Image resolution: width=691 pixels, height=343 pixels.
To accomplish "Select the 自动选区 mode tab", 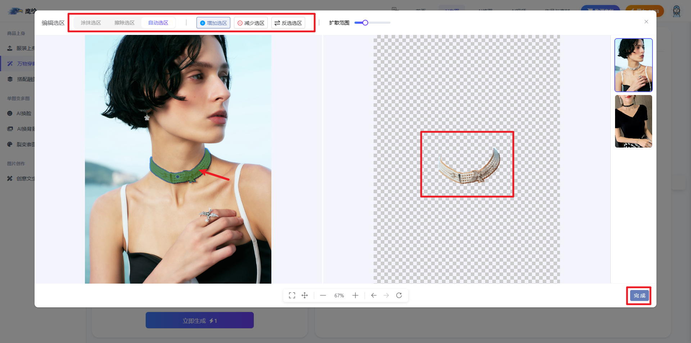I will click(158, 23).
